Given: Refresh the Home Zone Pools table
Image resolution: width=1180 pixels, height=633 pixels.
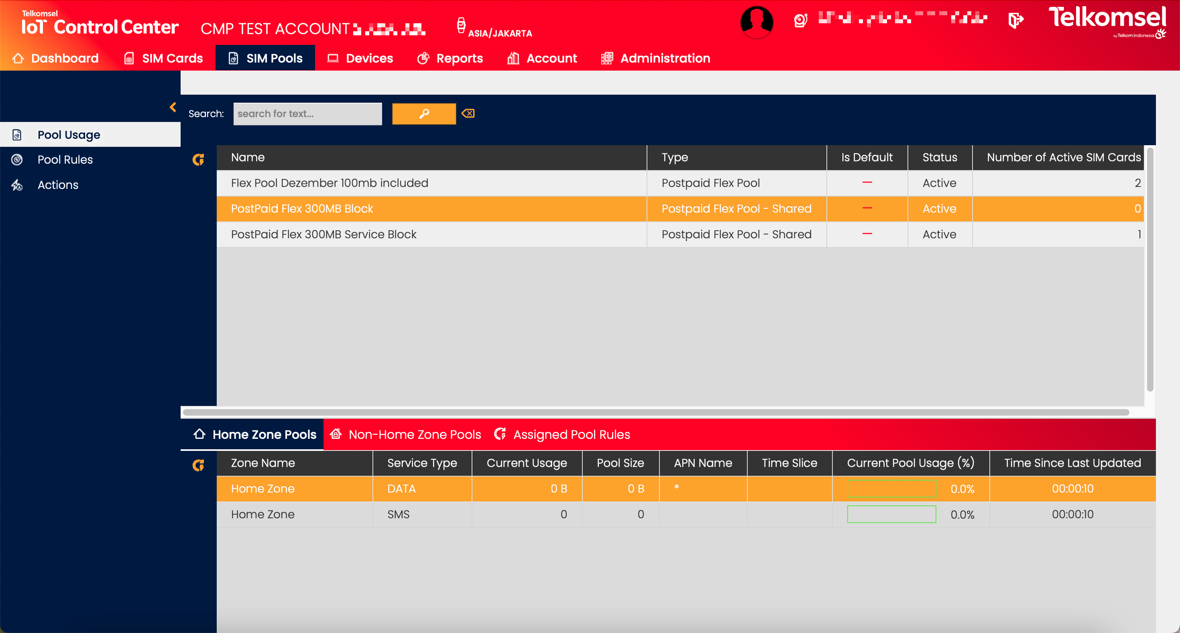Looking at the screenshot, I should coord(198,465).
